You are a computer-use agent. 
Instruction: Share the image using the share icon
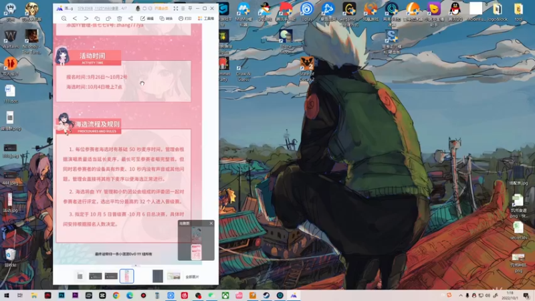pos(130,19)
